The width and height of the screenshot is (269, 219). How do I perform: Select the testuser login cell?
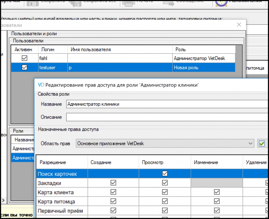[x=53, y=67]
